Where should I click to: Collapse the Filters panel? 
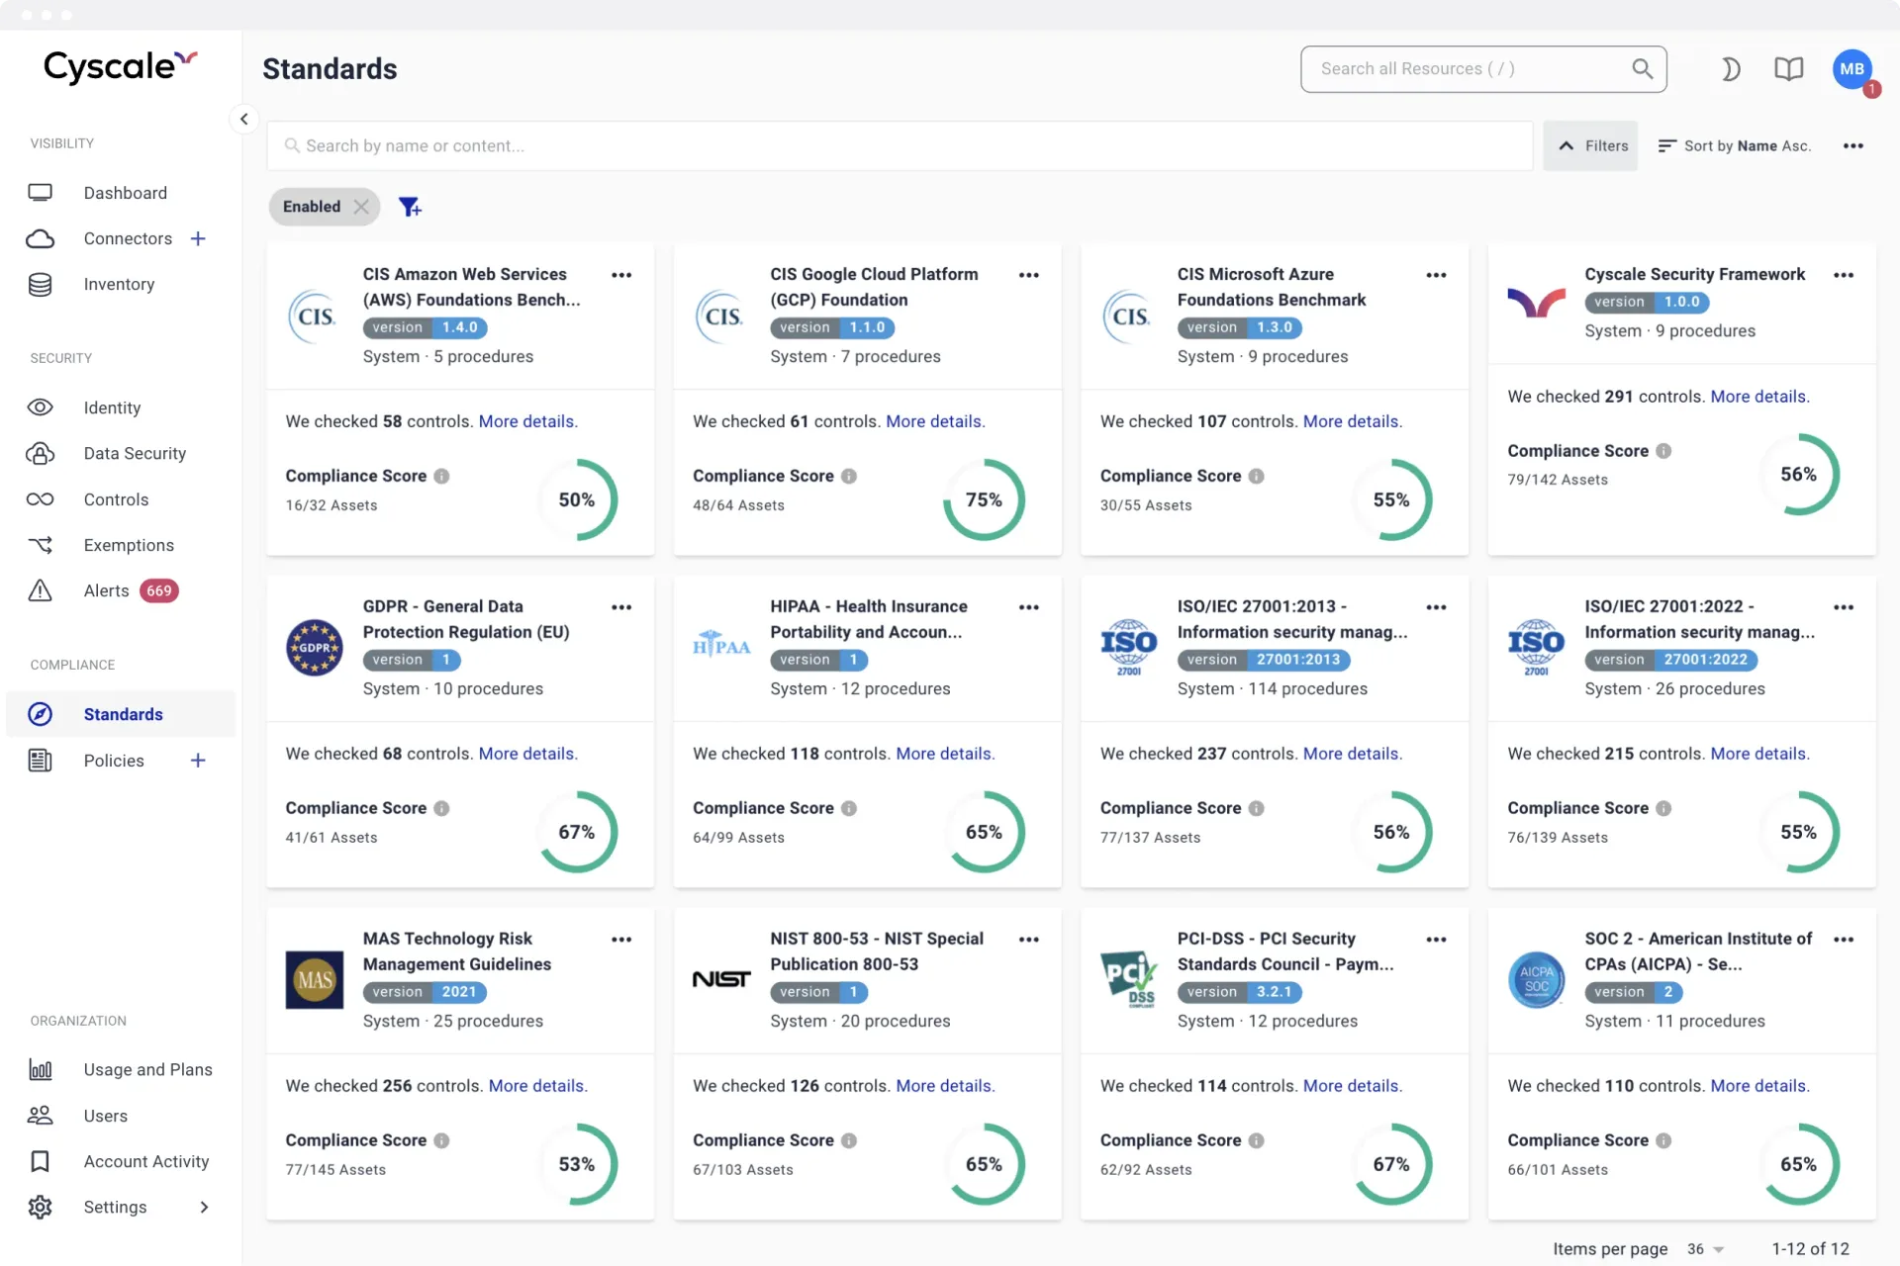(x=1591, y=146)
